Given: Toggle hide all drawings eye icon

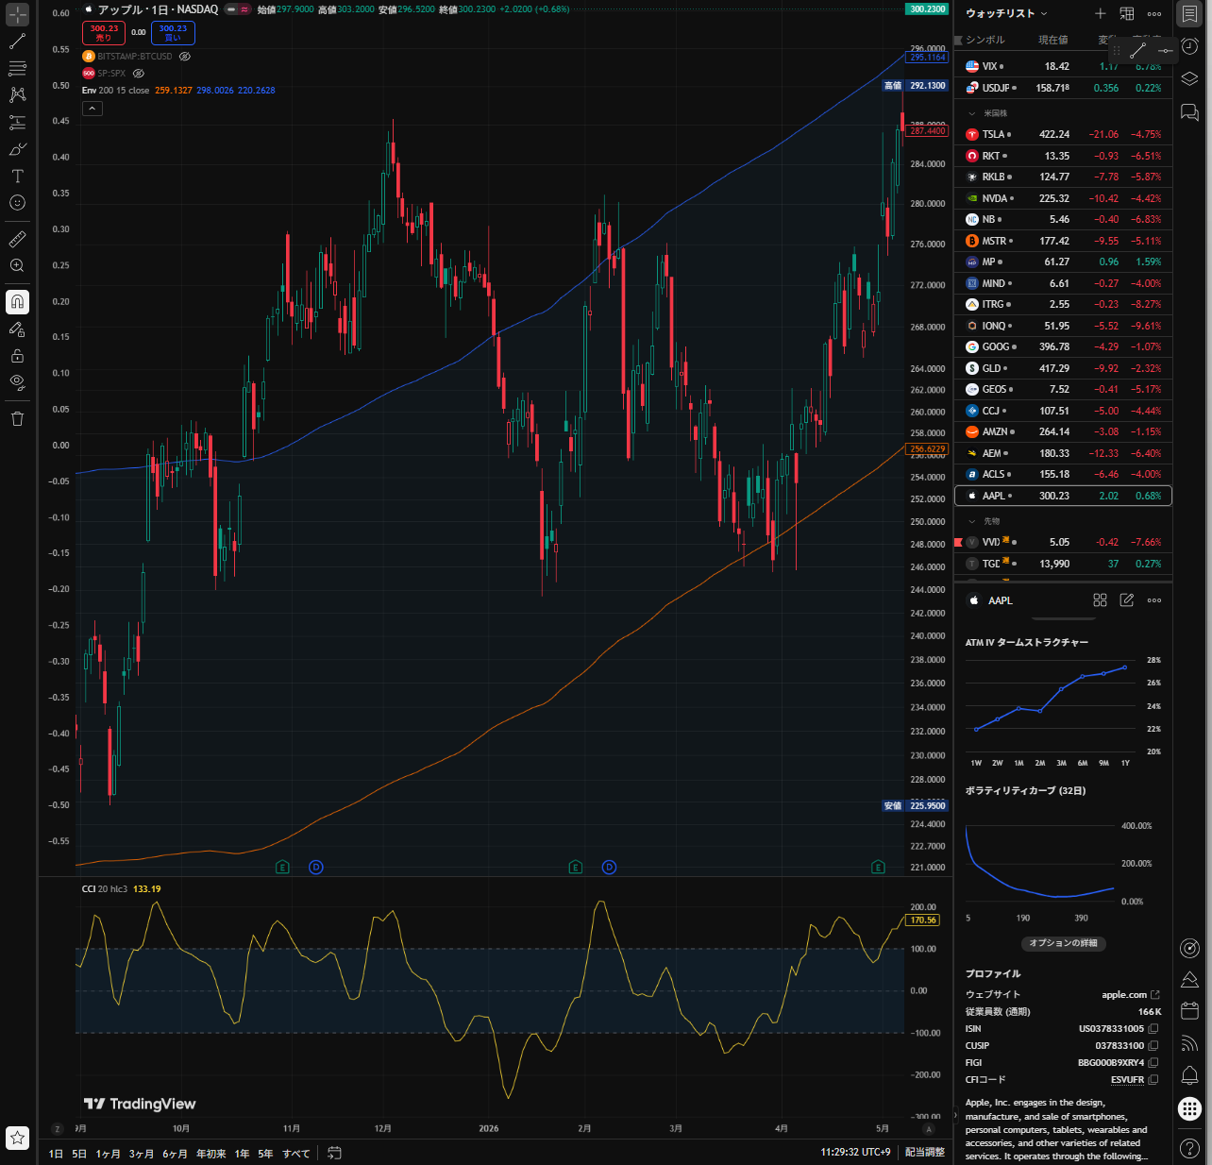Looking at the screenshot, I should click(17, 382).
